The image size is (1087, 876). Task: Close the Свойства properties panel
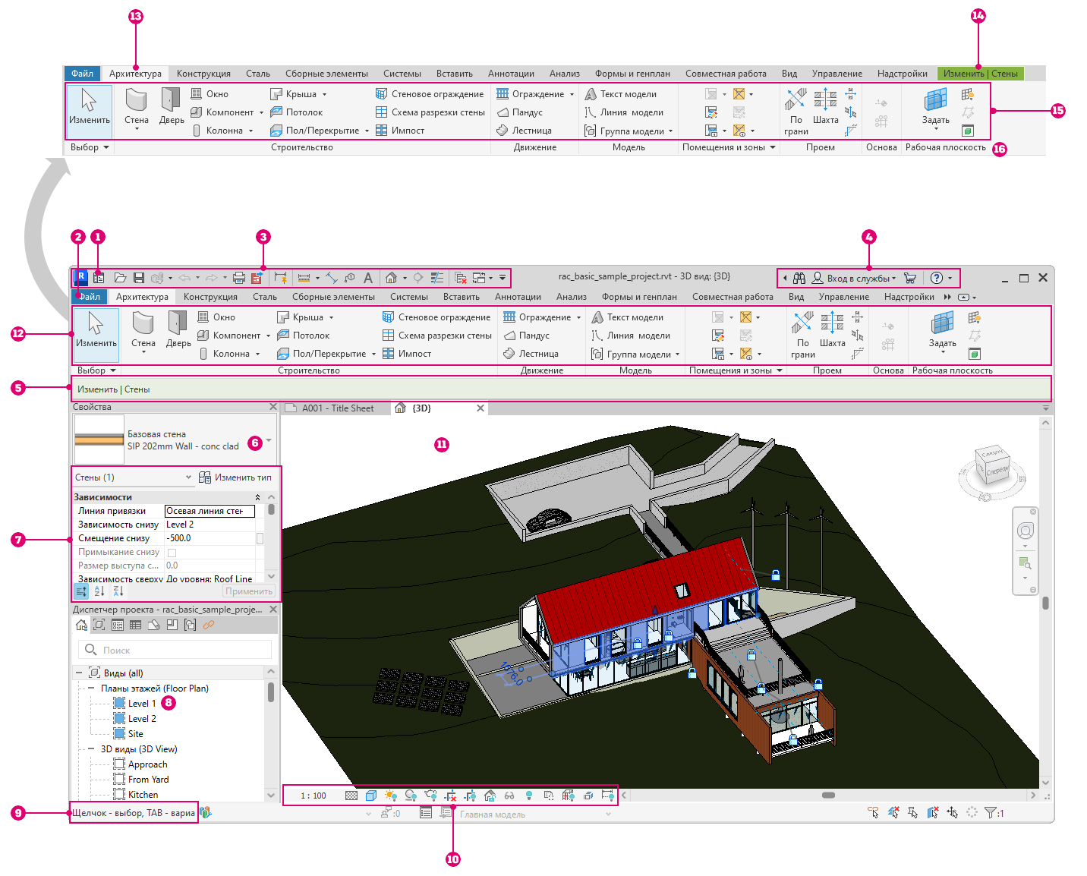(273, 407)
